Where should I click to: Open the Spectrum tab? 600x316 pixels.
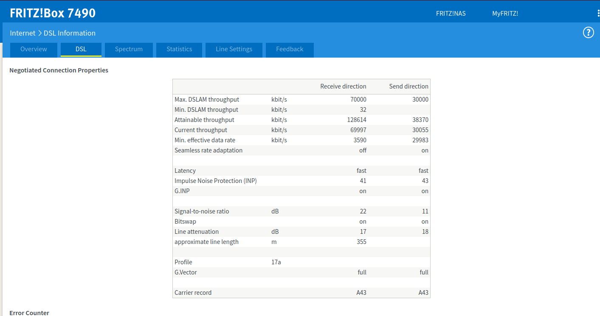coord(129,49)
